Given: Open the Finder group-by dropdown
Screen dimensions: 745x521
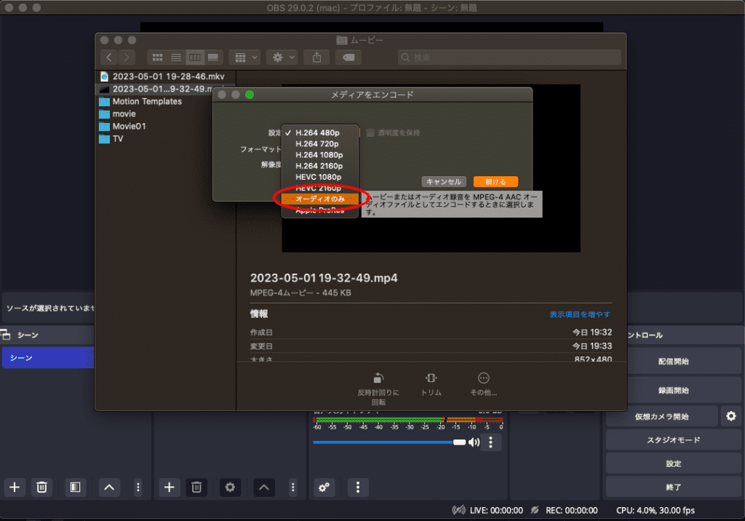Looking at the screenshot, I should [x=244, y=57].
